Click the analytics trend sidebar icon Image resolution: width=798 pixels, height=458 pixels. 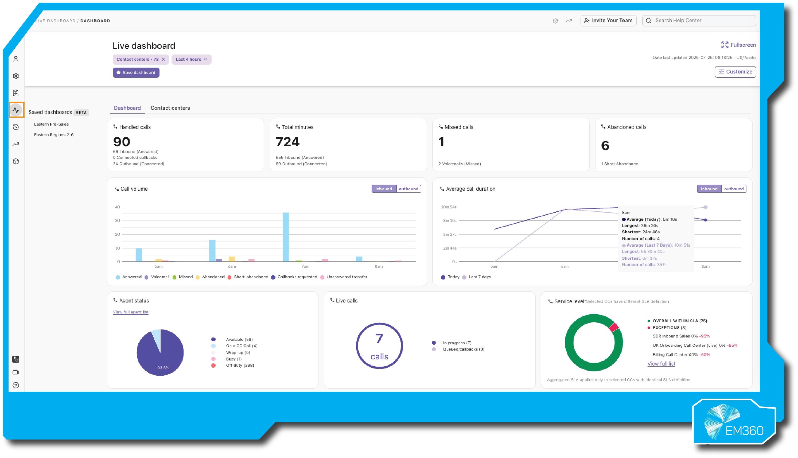coord(16,144)
